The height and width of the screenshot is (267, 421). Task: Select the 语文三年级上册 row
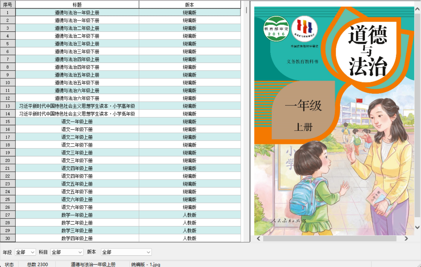point(77,152)
